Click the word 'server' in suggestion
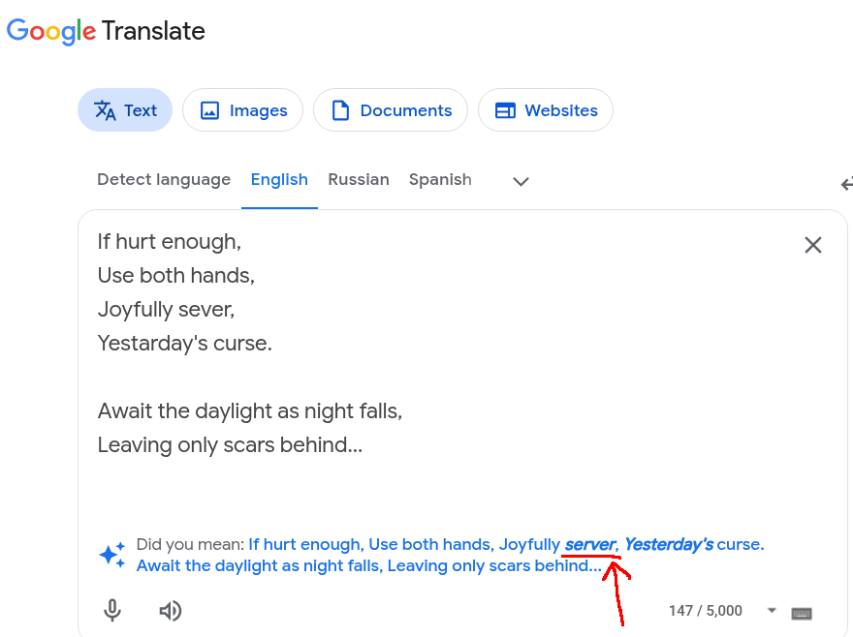853x637 pixels. (590, 544)
